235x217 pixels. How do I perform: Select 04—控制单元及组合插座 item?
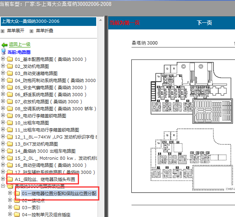point(46,215)
